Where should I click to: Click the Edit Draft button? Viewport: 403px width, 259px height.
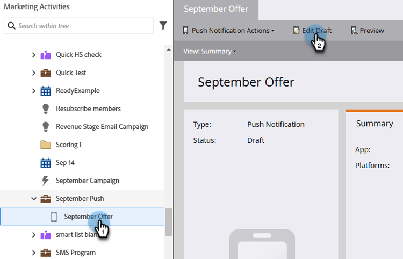tap(312, 31)
